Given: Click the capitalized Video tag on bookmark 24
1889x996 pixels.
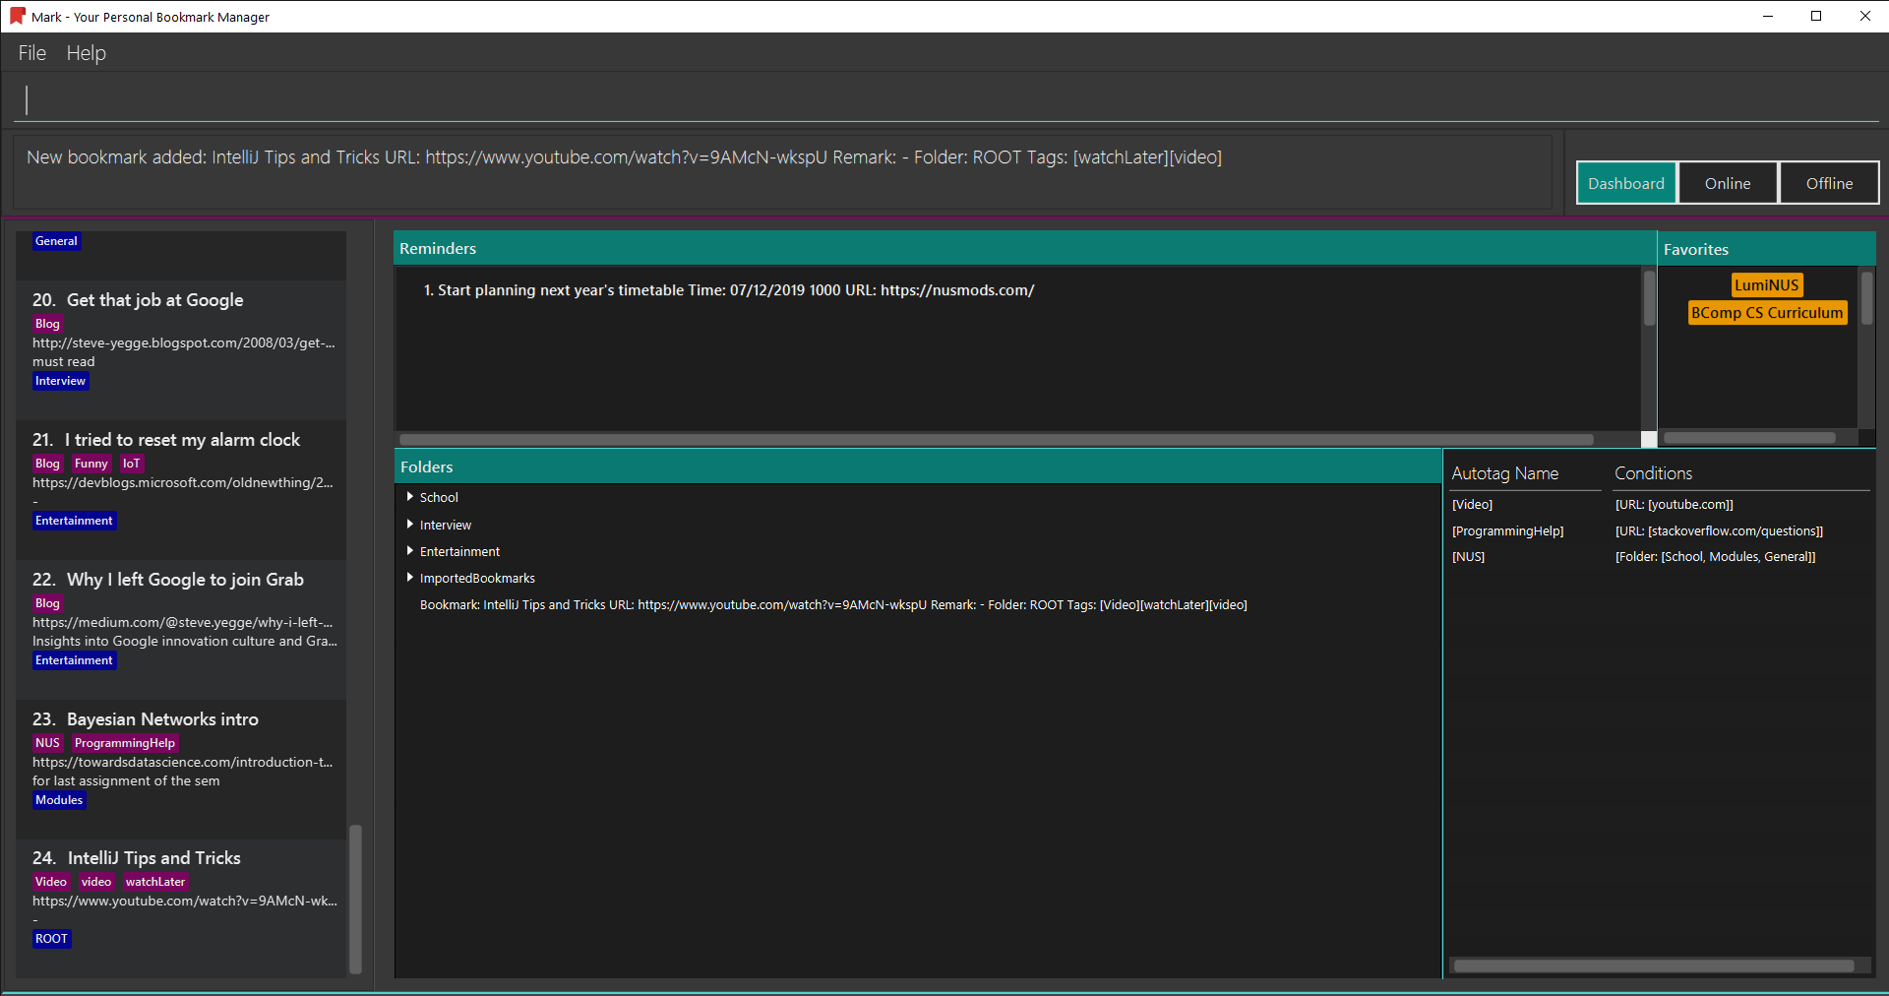Looking at the screenshot, I should click(x=51, y=882).
